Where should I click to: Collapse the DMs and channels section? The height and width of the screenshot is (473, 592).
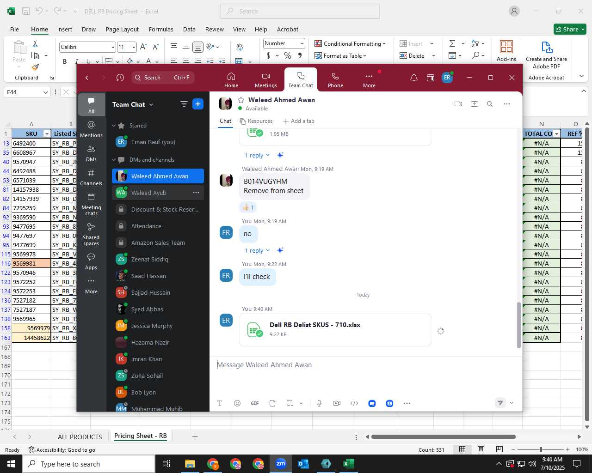click(x=114, y=160)
